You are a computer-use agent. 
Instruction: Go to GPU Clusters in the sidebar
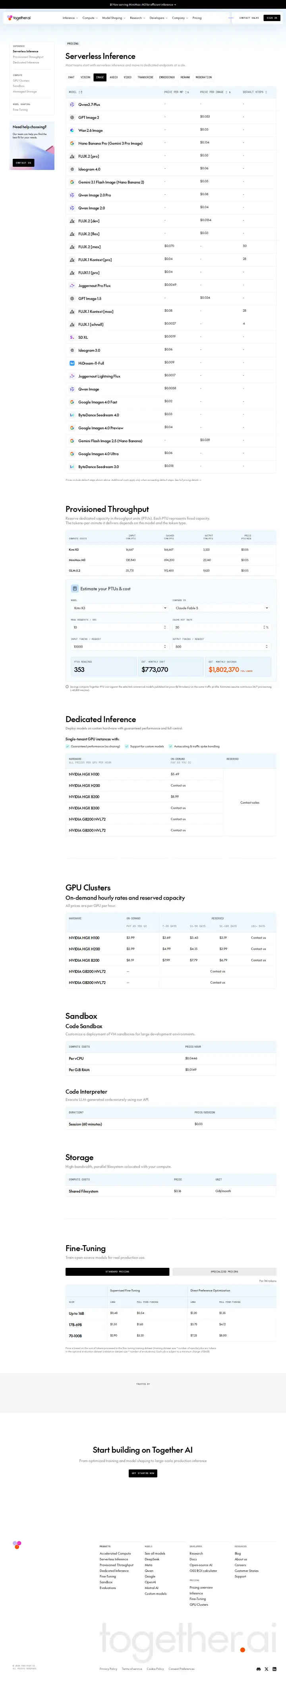tap(21, 80)
